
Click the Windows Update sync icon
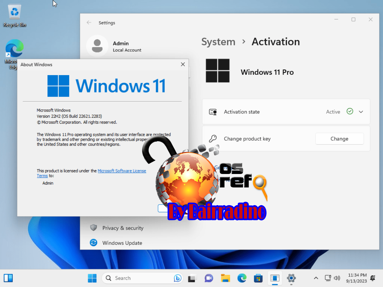tap(94, 243)
